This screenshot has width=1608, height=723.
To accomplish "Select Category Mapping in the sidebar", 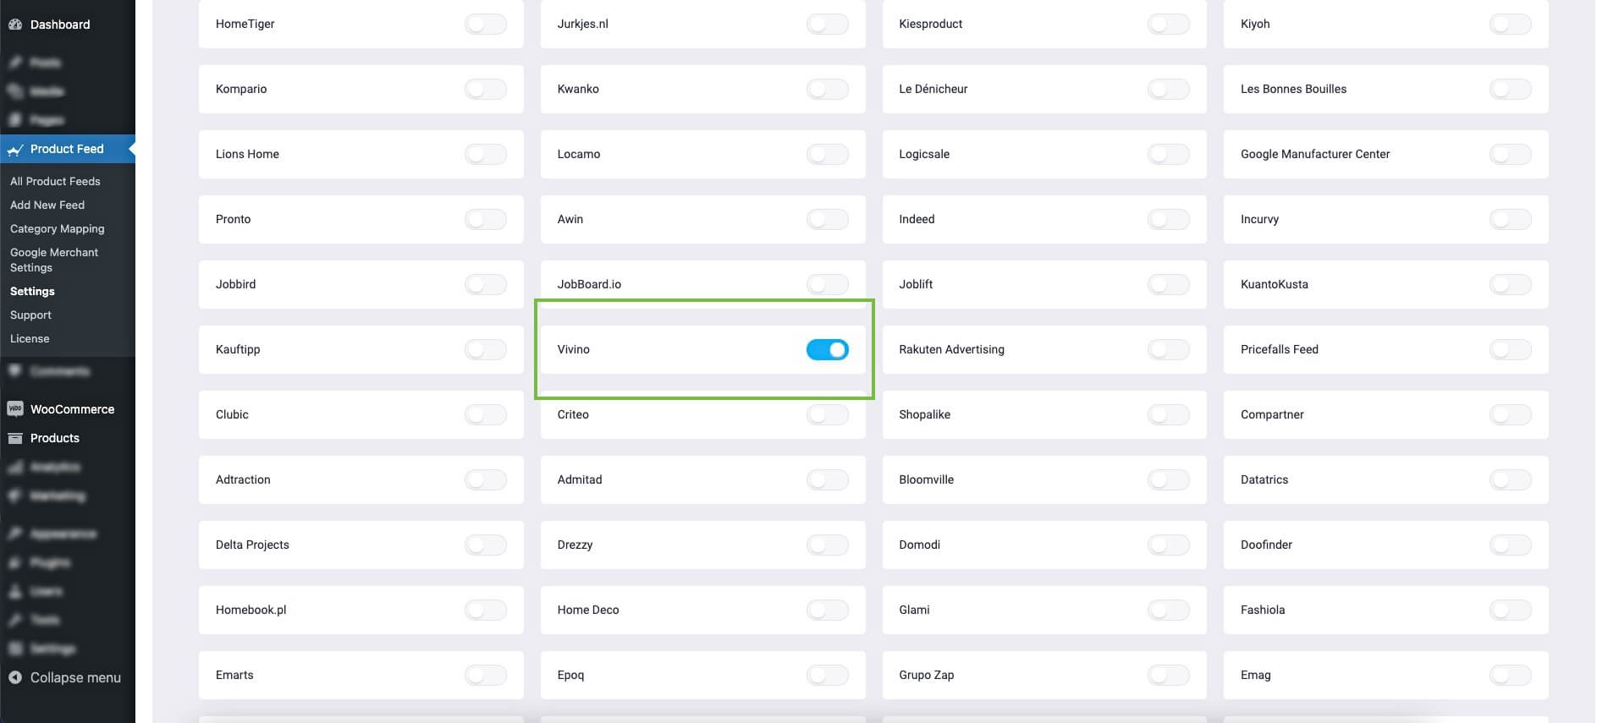I will point(57,228).
